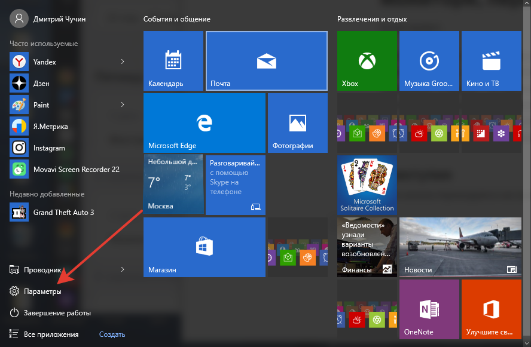Click the Создать link
Screen dimensions: 531x347
(112, 334)
